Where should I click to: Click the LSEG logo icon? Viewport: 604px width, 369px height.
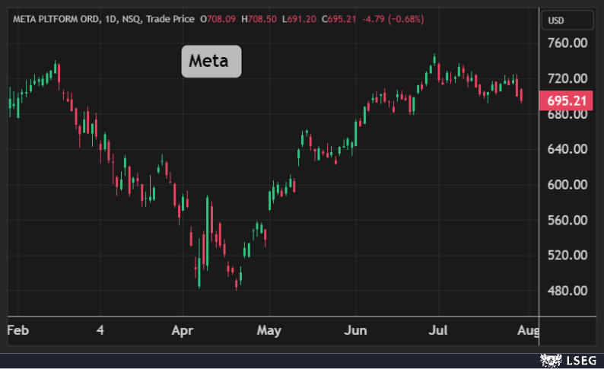point(550,358)
